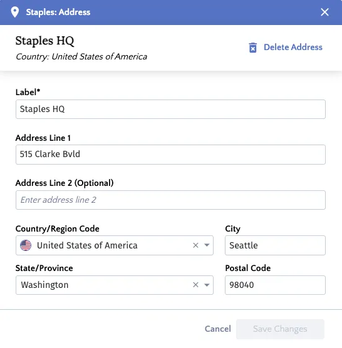The height and width of the screenshot is (348, 342).
Task: Clear the Washington state selection
Action: pyautogui.click(x=195, y=285)
